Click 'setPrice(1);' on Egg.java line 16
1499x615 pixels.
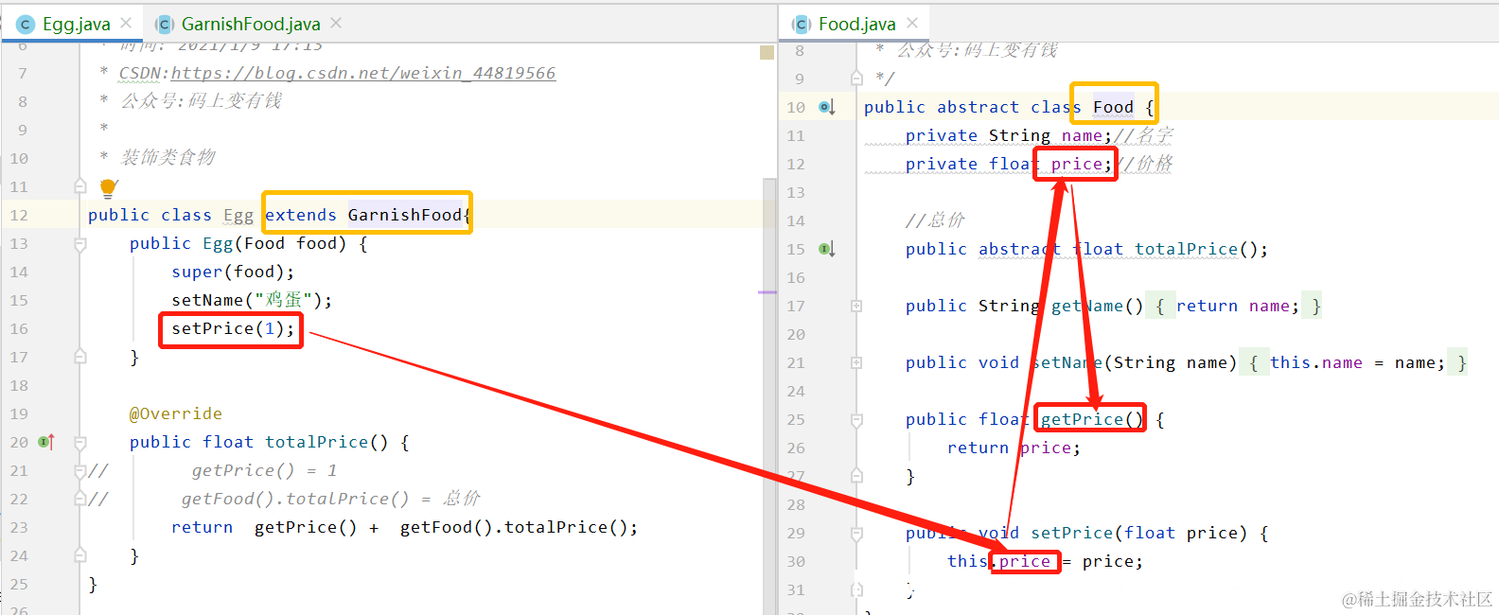tap(233, 328)
